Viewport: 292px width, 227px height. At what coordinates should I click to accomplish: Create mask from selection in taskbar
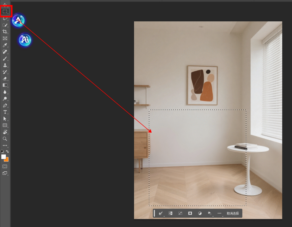click(x=190, y=213)
